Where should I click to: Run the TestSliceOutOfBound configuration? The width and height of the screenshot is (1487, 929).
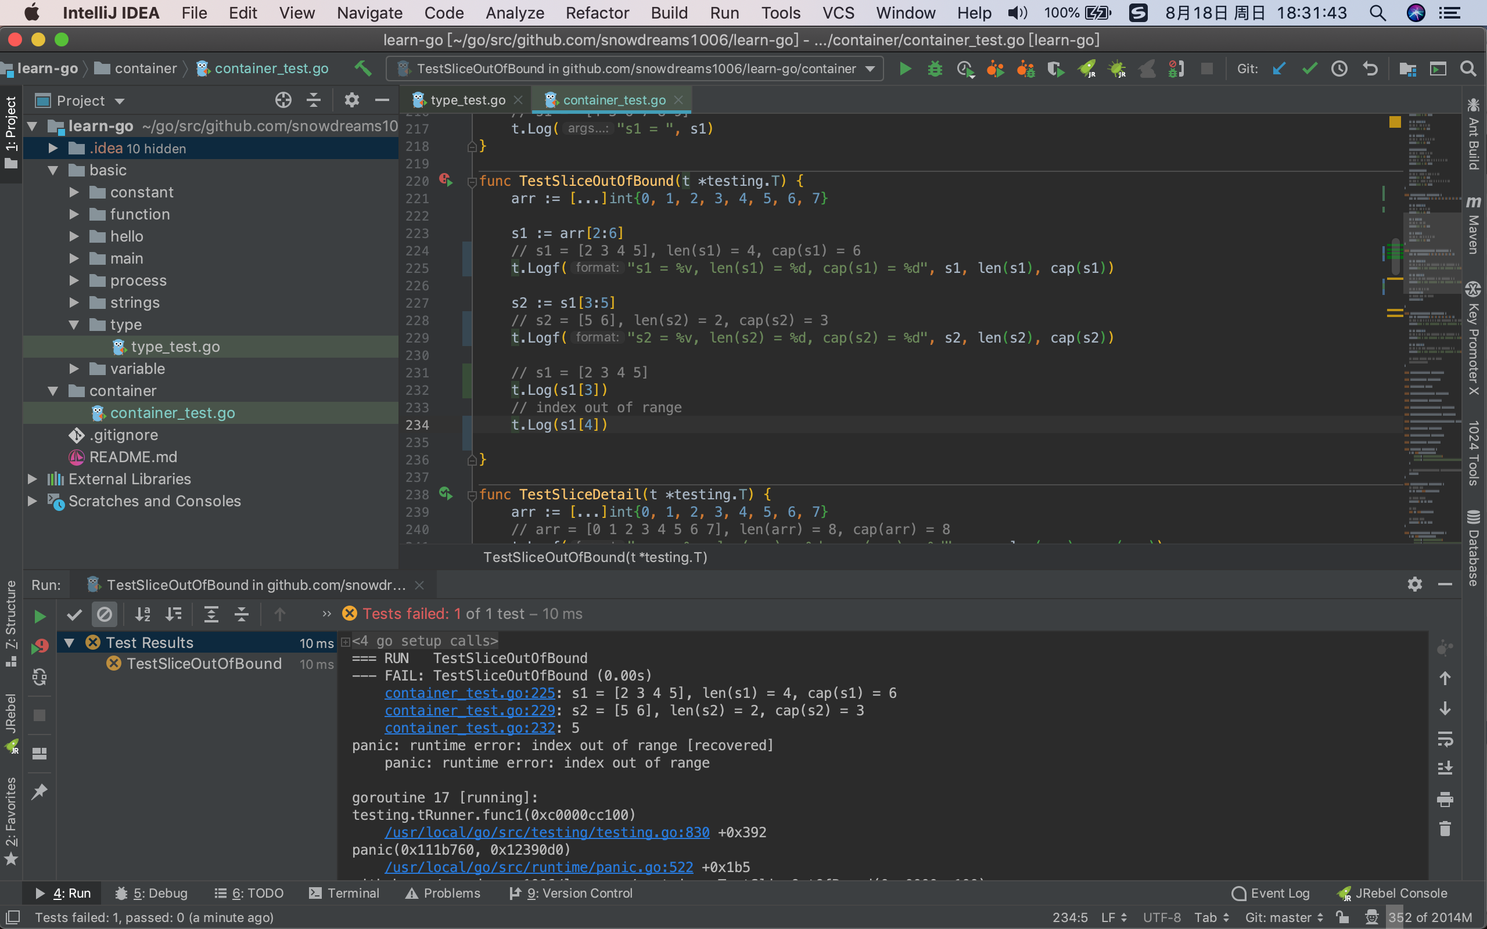(x=904, y=68)
